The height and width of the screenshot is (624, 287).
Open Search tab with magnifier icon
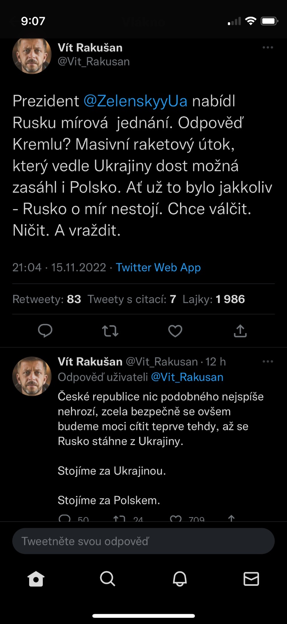107,579
